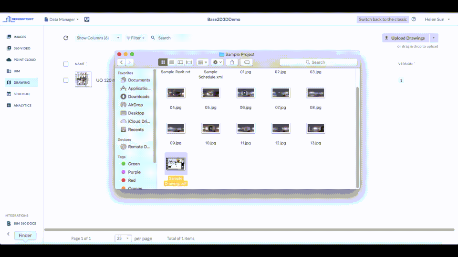Switch Finder to column view

180,62
